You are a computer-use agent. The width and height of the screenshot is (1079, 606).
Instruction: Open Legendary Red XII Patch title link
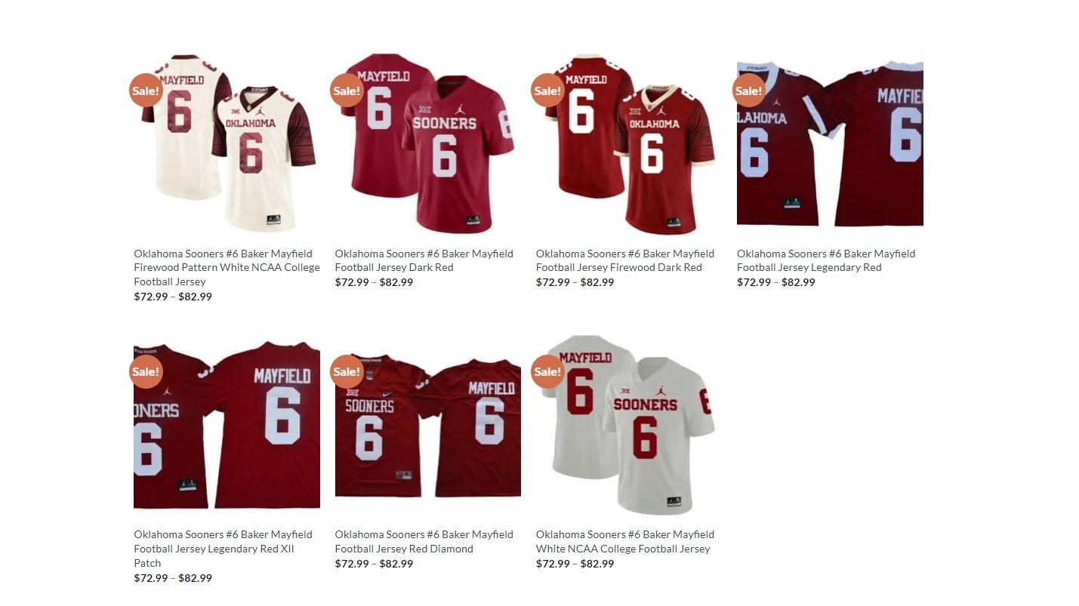click(x=223, y=549)
